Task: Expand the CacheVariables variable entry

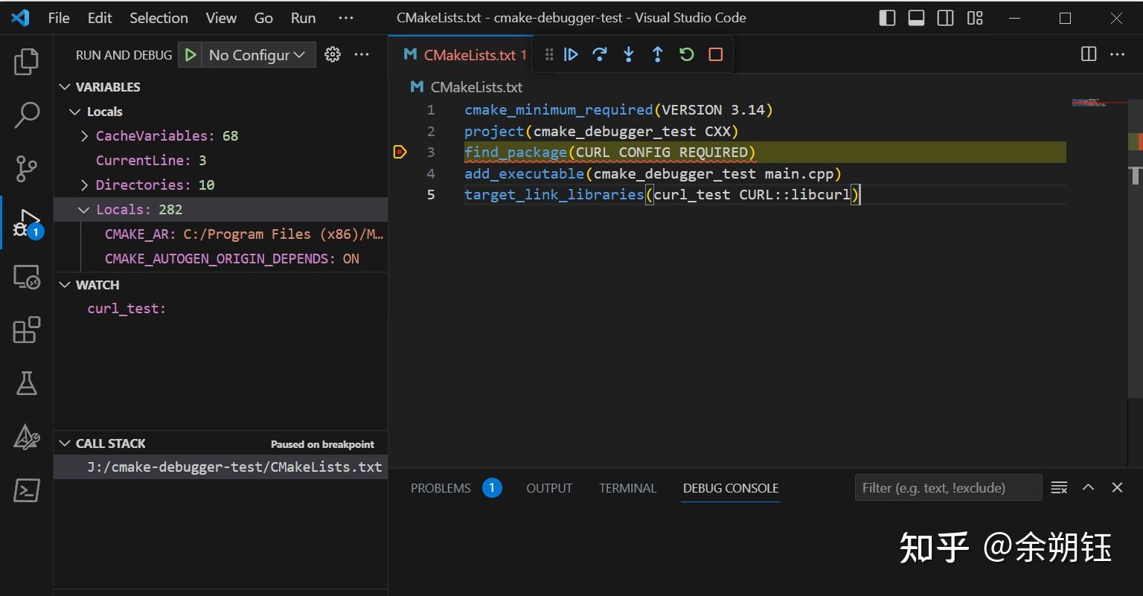Action: 83,135
